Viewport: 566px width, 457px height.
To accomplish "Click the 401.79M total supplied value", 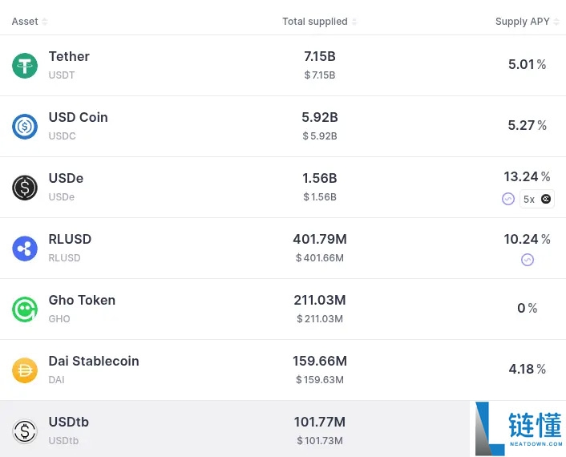I will tap(320, 240).
